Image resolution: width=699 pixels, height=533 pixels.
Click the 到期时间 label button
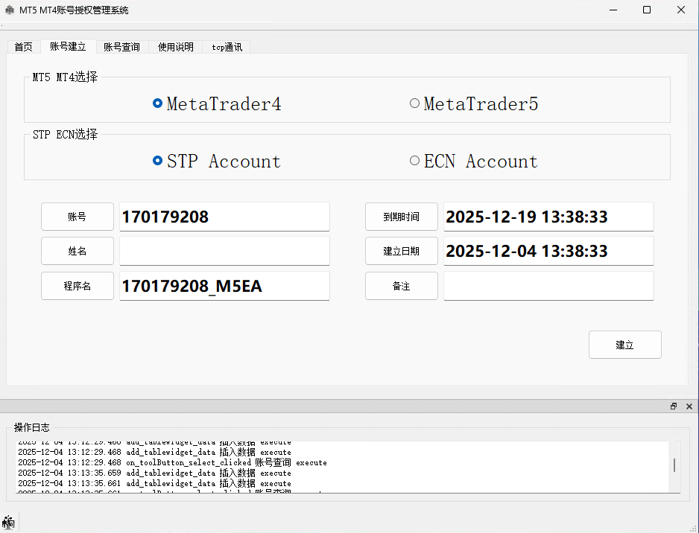[402, 217]
